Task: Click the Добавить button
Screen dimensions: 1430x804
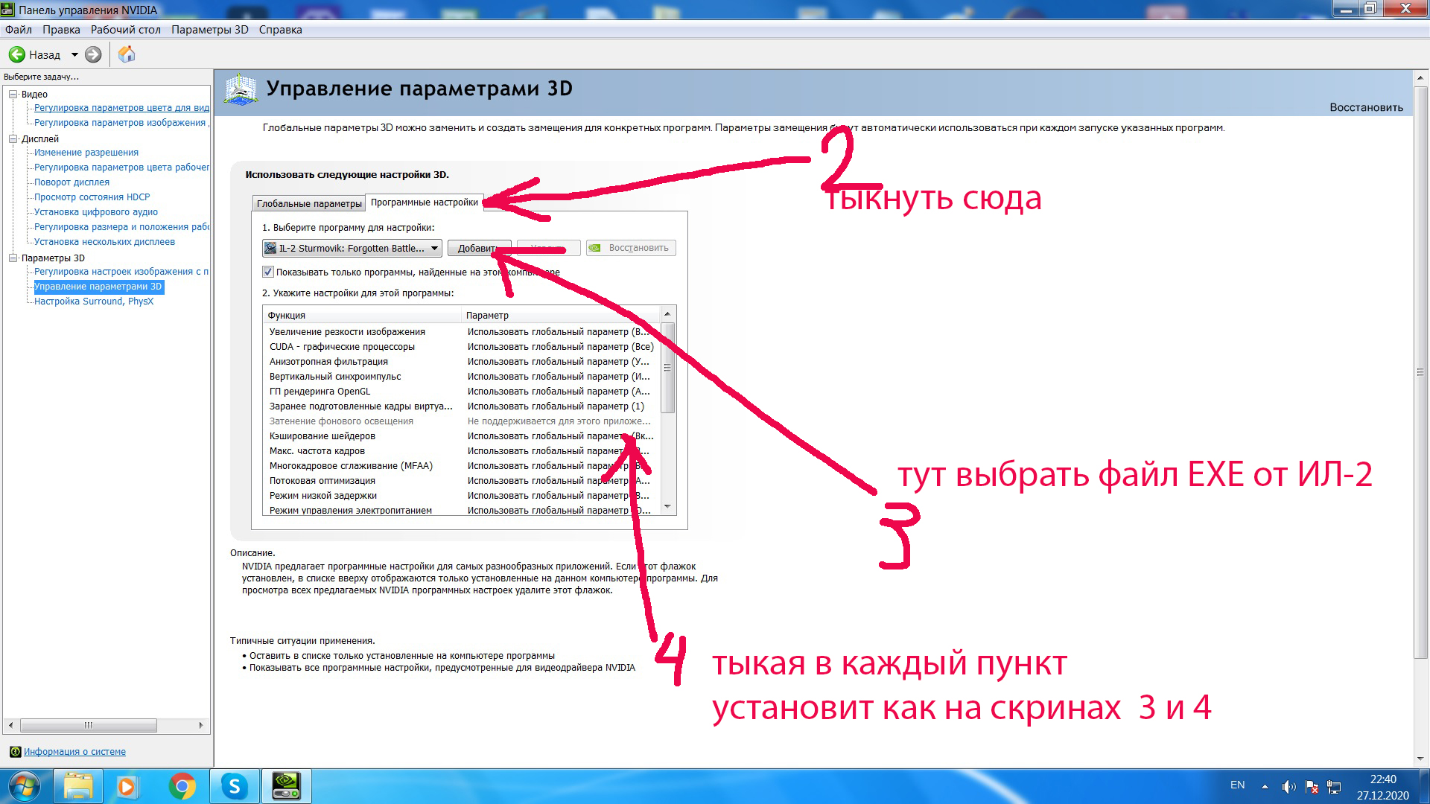Action: (478, 248)
